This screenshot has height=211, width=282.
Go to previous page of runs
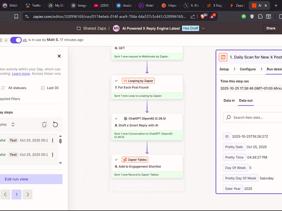pos(5,194)
